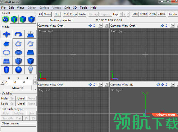This screenshot has height=132, width=178.
Task: Choose the filled Polygon drawing tool
Action: click(x=6, y=44)
